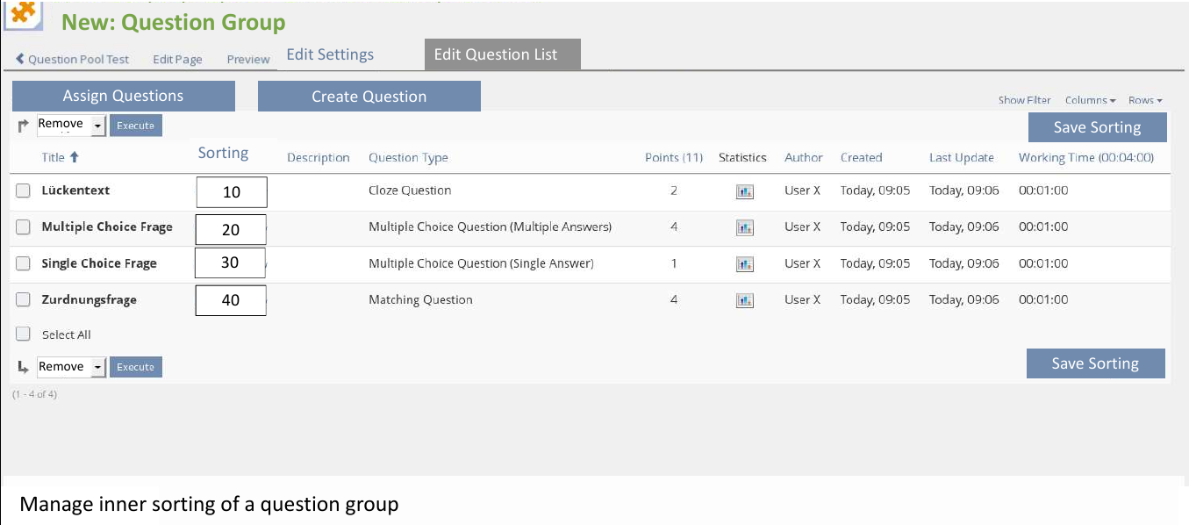Open the Preview tab

click(248, 60)
